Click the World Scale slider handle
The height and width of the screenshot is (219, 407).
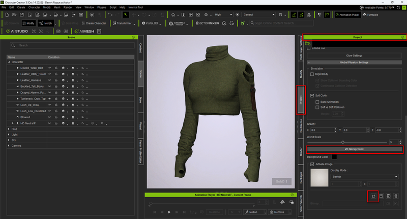(343, 142)
